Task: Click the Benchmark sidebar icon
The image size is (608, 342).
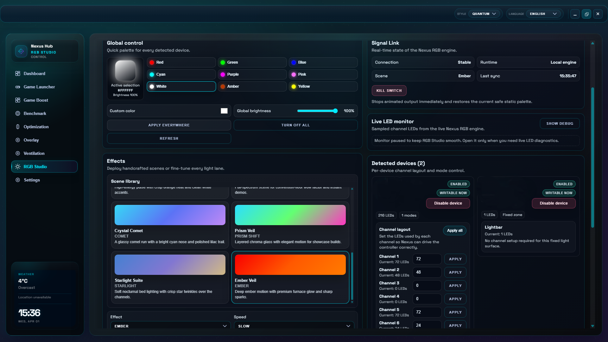Action: (x=18, y=113)
